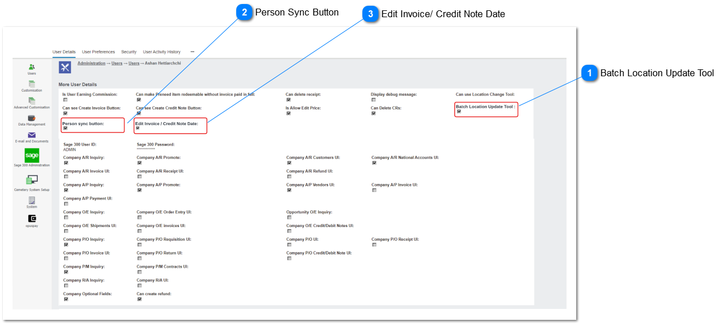Enable Opportunity O/E Inquiry checkbox
The width and height of the screenshot is (723, 325).
[289, 218]
